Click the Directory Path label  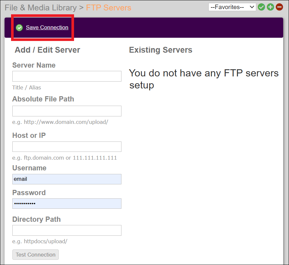36,219
